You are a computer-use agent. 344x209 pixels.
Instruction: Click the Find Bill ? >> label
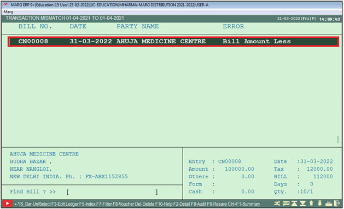pos(33,192)
